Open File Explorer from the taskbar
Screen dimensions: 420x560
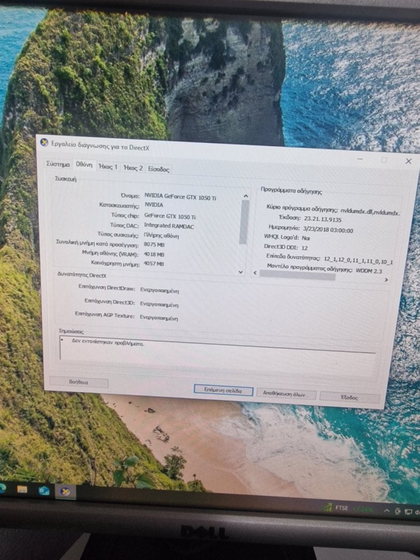click(x=22, y=489)
